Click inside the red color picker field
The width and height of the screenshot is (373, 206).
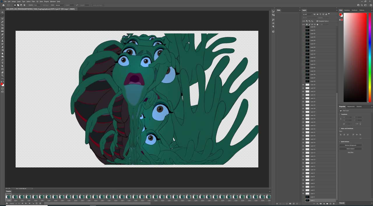coord(355,57)
